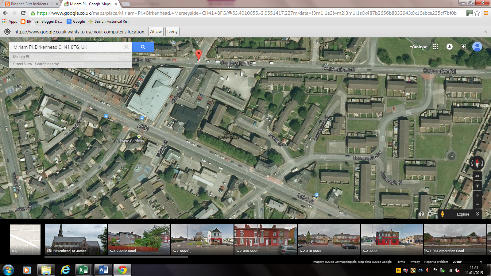The height and width of the screenshot is (276, 491).
Task: Dismiss the location permission infobar
Action: [485, 32]
